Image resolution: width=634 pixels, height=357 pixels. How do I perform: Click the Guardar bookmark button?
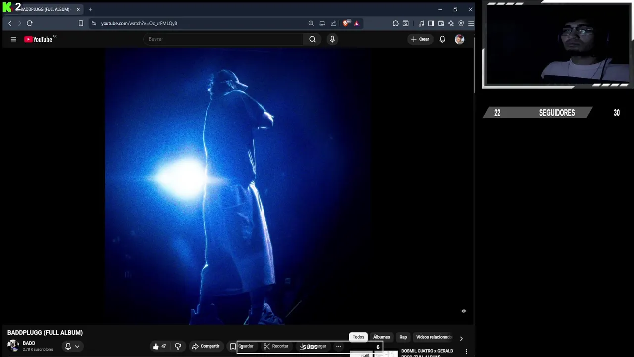point(242,346)
